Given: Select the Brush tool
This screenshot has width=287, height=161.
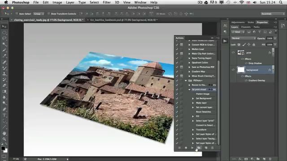Looking at the screenshot, I should pyautogui.click(x=4, y=68).
